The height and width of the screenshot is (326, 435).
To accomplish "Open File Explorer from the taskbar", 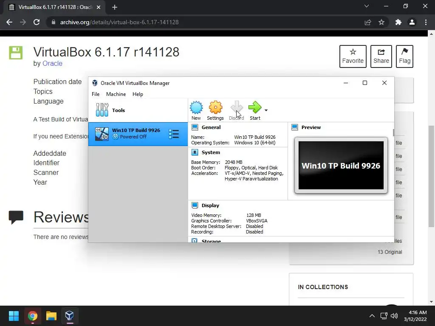I will coord(51,316).
